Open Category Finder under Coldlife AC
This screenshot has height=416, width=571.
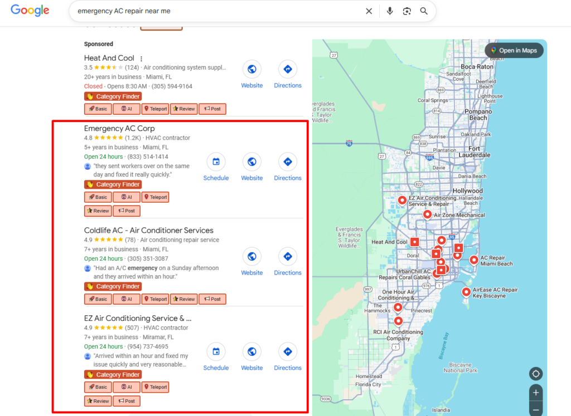(x=113, y=286)
